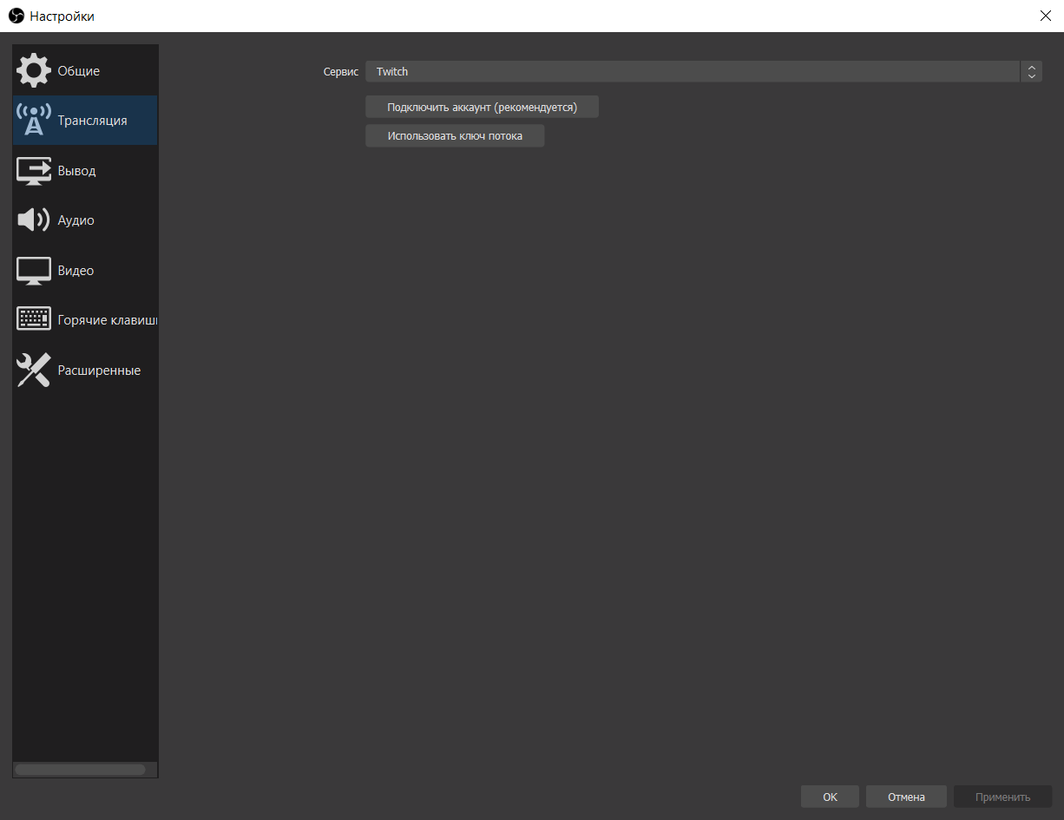Close the Настройки window
1064x820 pixels.
(x=1045, y=16)
